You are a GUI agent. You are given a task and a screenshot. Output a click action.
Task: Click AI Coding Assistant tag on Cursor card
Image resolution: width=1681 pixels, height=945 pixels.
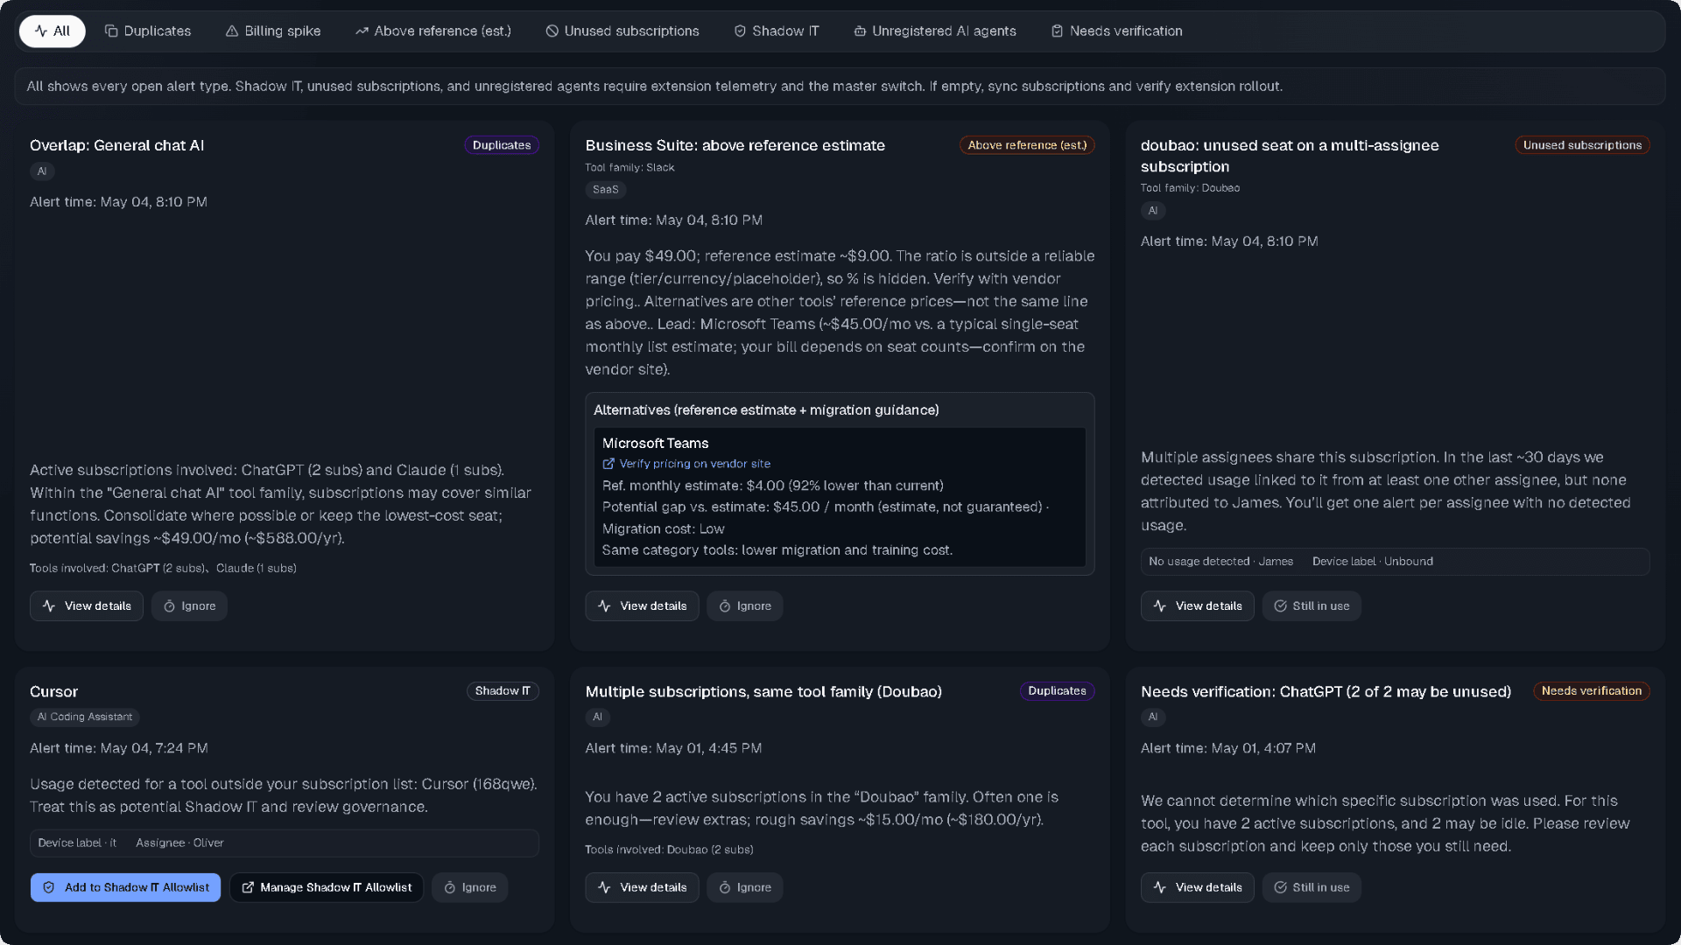tap(85, 717)
